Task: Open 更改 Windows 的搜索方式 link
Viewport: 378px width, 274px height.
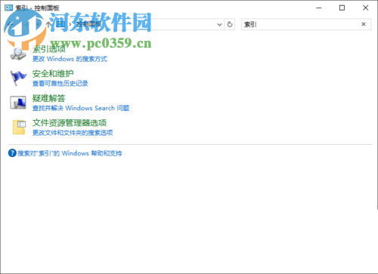Action: click(x=70, y=59)
